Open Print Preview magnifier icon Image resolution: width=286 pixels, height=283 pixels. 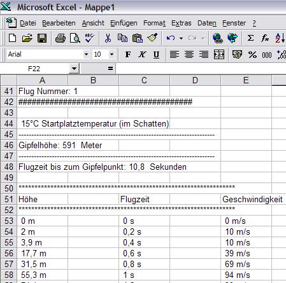pyautogui.click(x=75, y=38)
